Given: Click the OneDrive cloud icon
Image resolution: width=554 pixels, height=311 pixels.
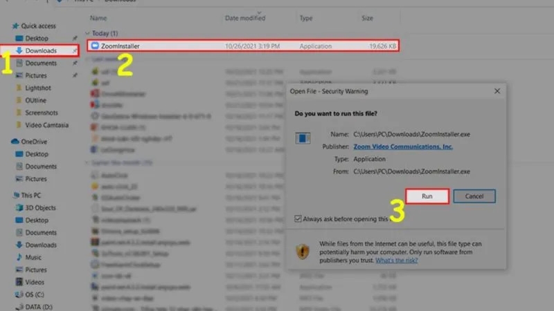Looking at the screenshot, I should (x=15, y=142).
